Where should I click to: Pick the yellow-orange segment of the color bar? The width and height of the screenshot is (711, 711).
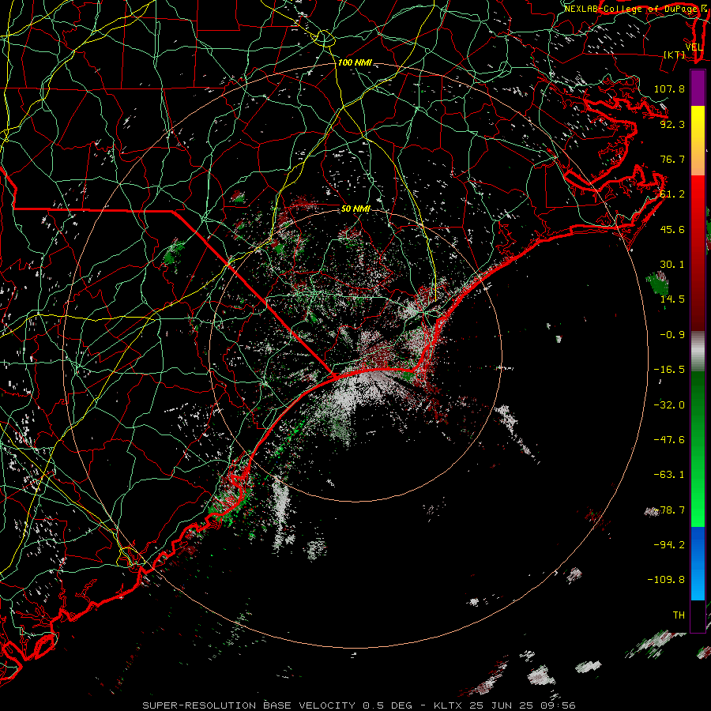pos(698,141)
